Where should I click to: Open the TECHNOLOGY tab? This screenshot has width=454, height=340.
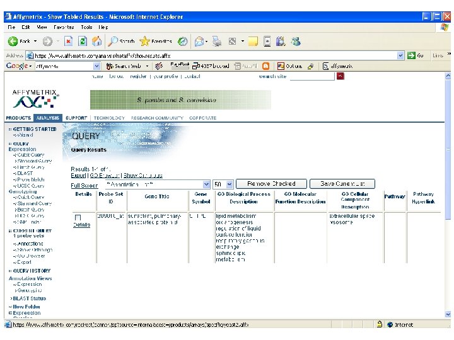(109, 118)
